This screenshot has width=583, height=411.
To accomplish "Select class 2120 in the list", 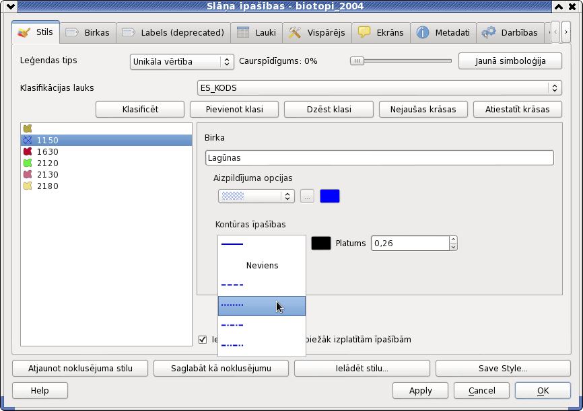I will 106,163.
